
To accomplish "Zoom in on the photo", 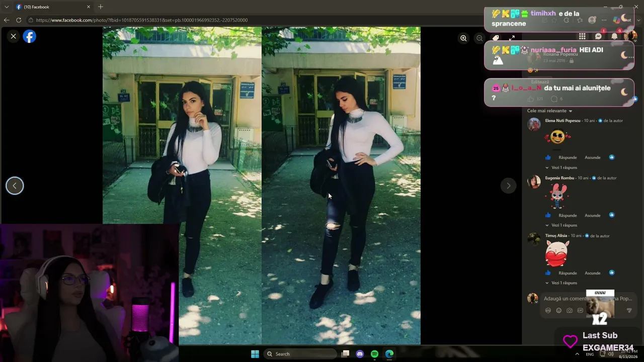I will 463,38.
